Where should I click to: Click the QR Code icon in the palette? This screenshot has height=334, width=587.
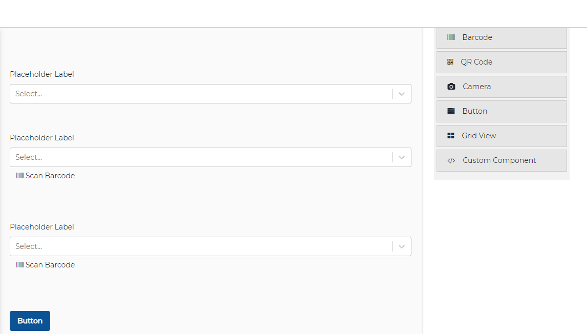450,62
